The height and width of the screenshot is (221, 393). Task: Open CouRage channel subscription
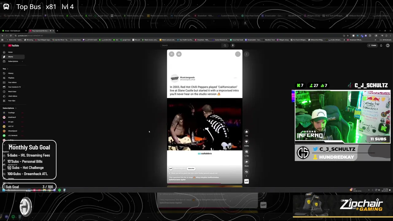coord(13,113)
